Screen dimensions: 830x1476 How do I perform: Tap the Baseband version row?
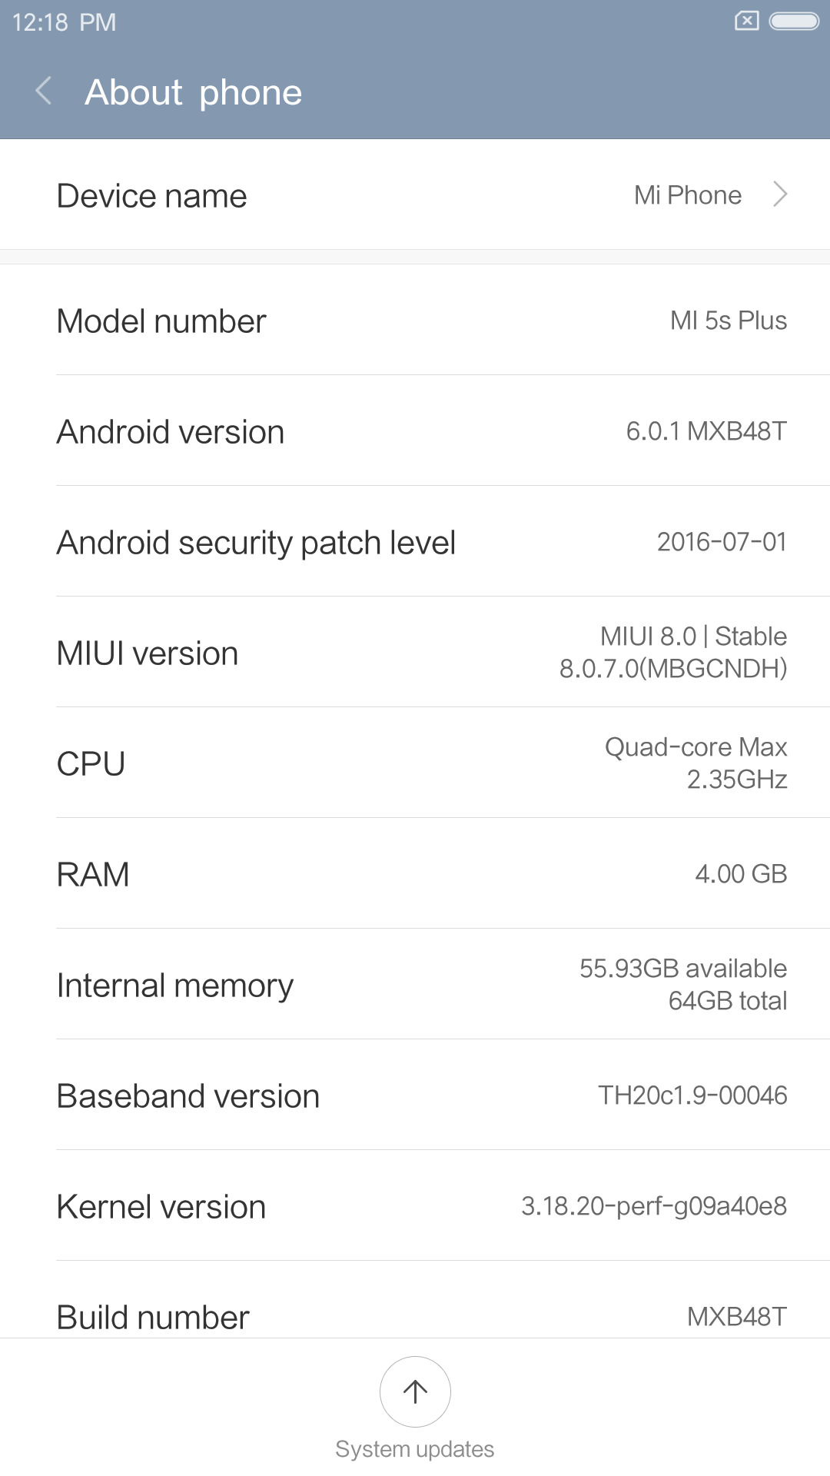pyautogui.click(x=415, y=1095)
